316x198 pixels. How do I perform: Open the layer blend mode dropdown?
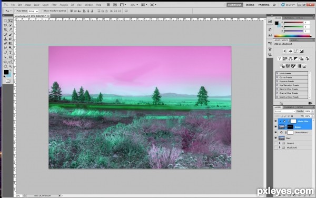click(x=284, y=111)
